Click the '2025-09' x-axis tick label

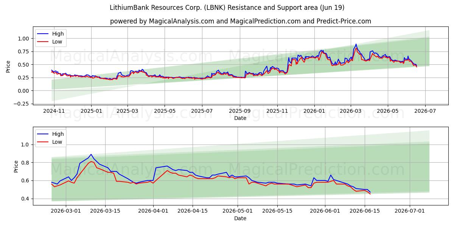click(x=239, y=111)
